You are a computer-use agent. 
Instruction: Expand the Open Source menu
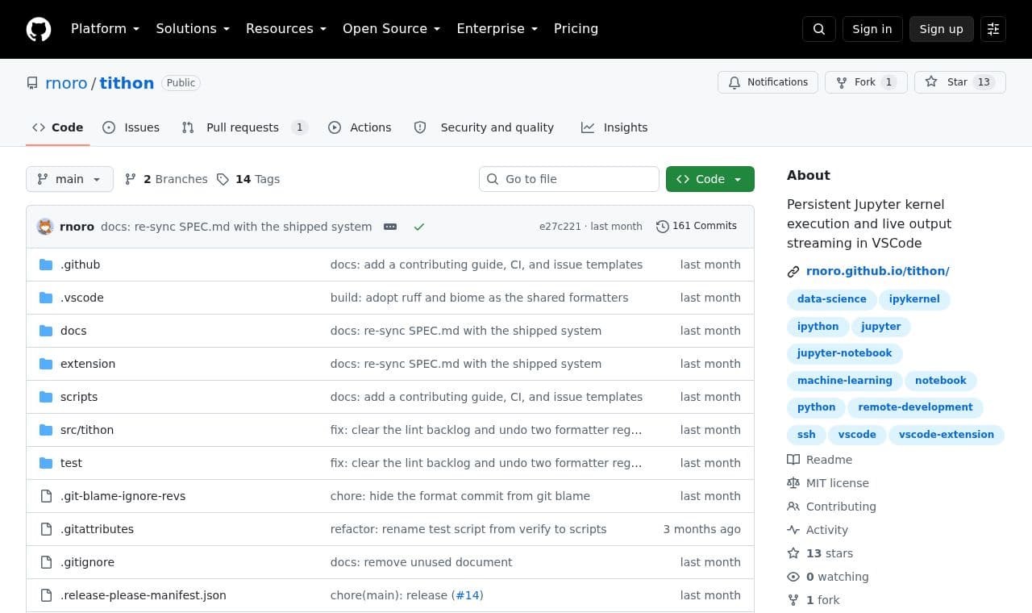click(x=392, y=29)
